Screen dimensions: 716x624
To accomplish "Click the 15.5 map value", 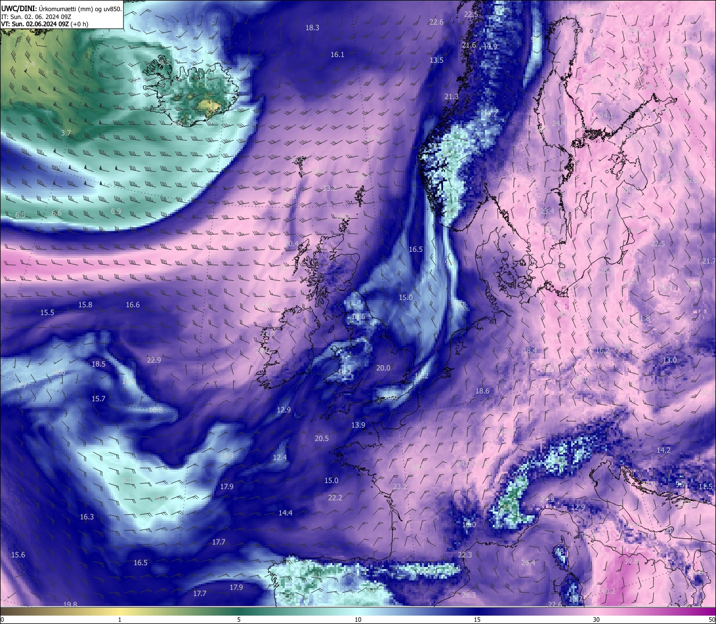I will click(x=47, y=312).
